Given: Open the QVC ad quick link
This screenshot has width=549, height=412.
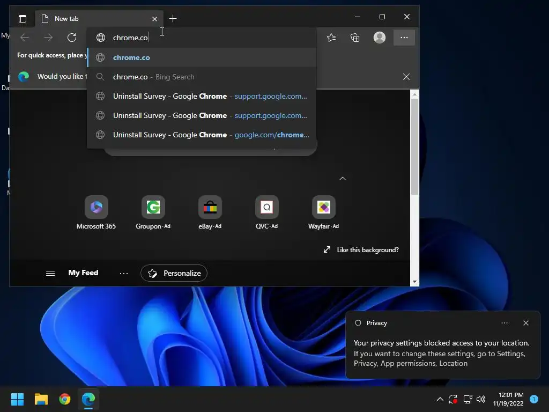Looking at the screenshot, I should pyautogui.click(x=267, y=212).
